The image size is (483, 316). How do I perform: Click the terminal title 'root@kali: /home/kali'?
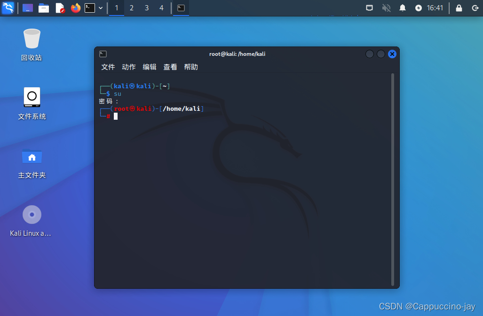click(x=237, y=54)
